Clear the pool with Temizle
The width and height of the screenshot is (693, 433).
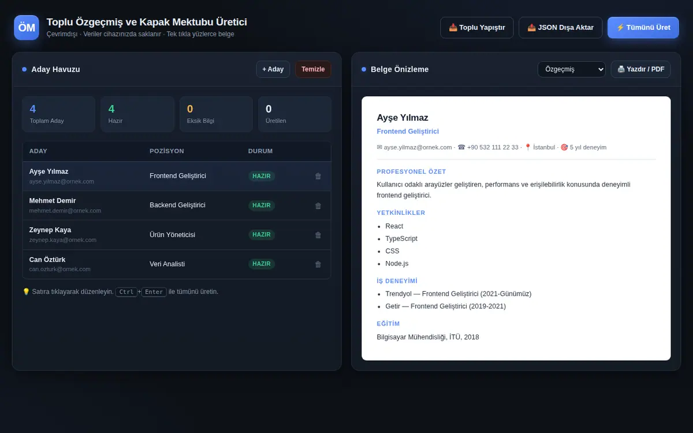point(313,69)
